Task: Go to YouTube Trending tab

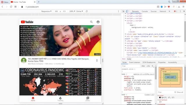Action: click(60, 99)
